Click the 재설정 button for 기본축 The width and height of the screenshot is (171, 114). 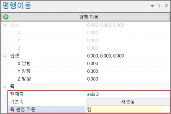(128, 102)
